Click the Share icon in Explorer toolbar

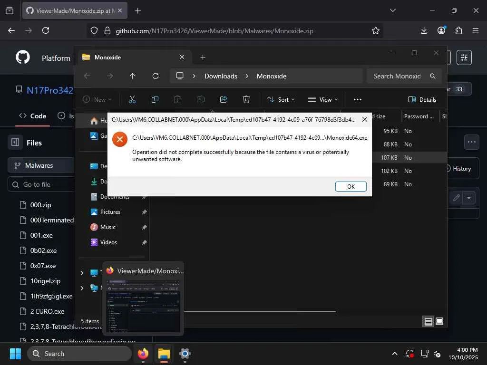224,99
